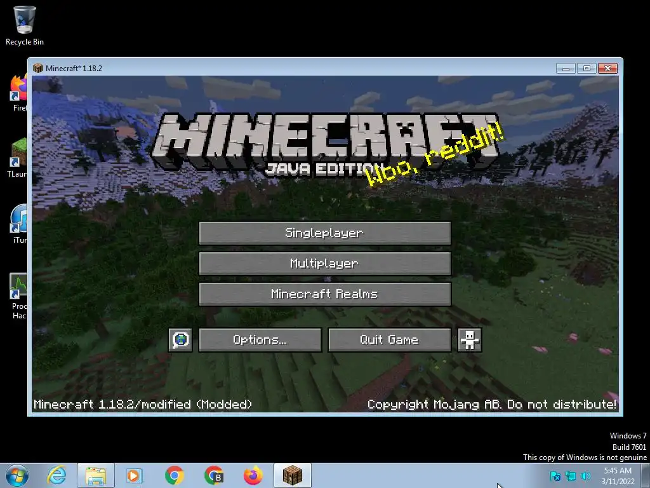Open Minecraft Realms

click(324, 294)
